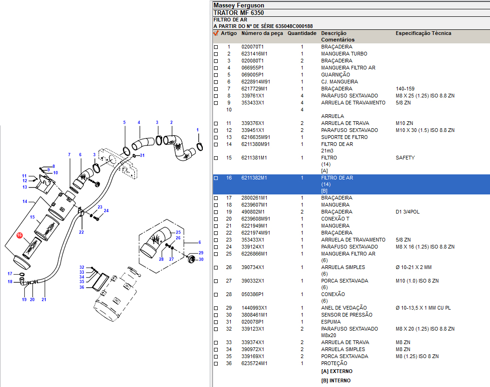Click part number 6211380M91
The height and width of the screenshot is (387, 490).
(x=255, y=144)
